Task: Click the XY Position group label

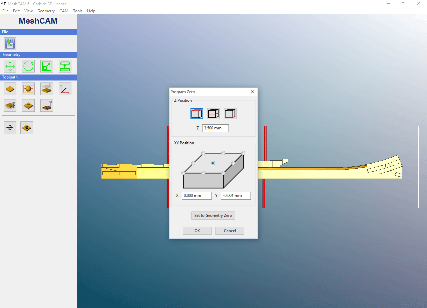Action: tap(184, 143)
